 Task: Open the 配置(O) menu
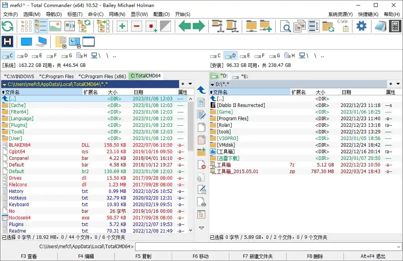(161, 14)
